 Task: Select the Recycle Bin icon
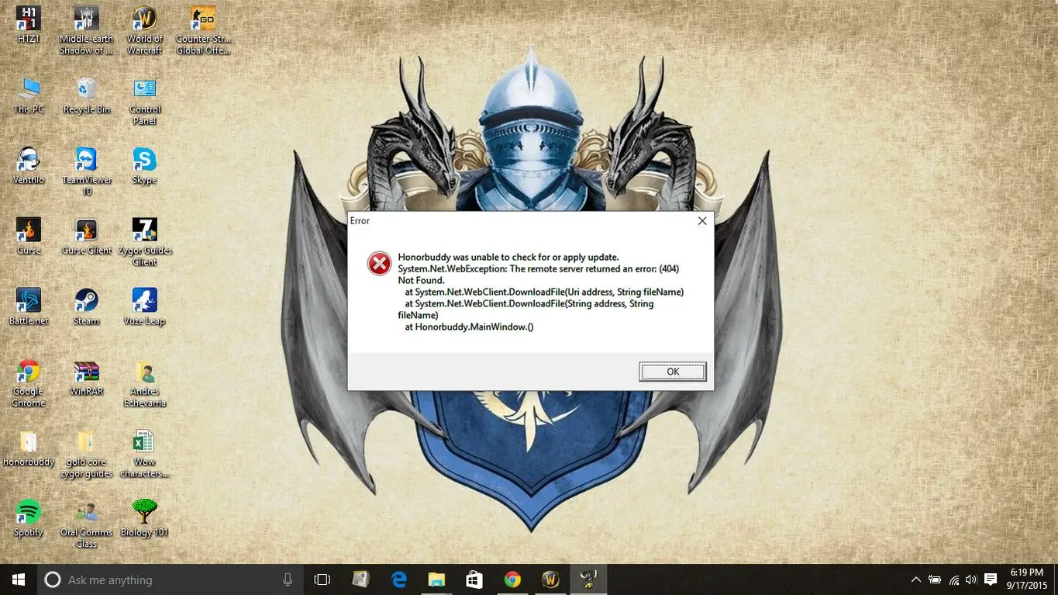(87, 95)
